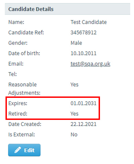134x164 pixels.
Task: Click the Email: field label
Action: pos(16,64)
